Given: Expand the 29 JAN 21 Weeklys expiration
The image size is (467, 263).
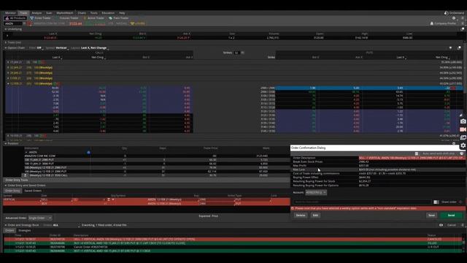Looking at the screenshot, I should point(8,73).
